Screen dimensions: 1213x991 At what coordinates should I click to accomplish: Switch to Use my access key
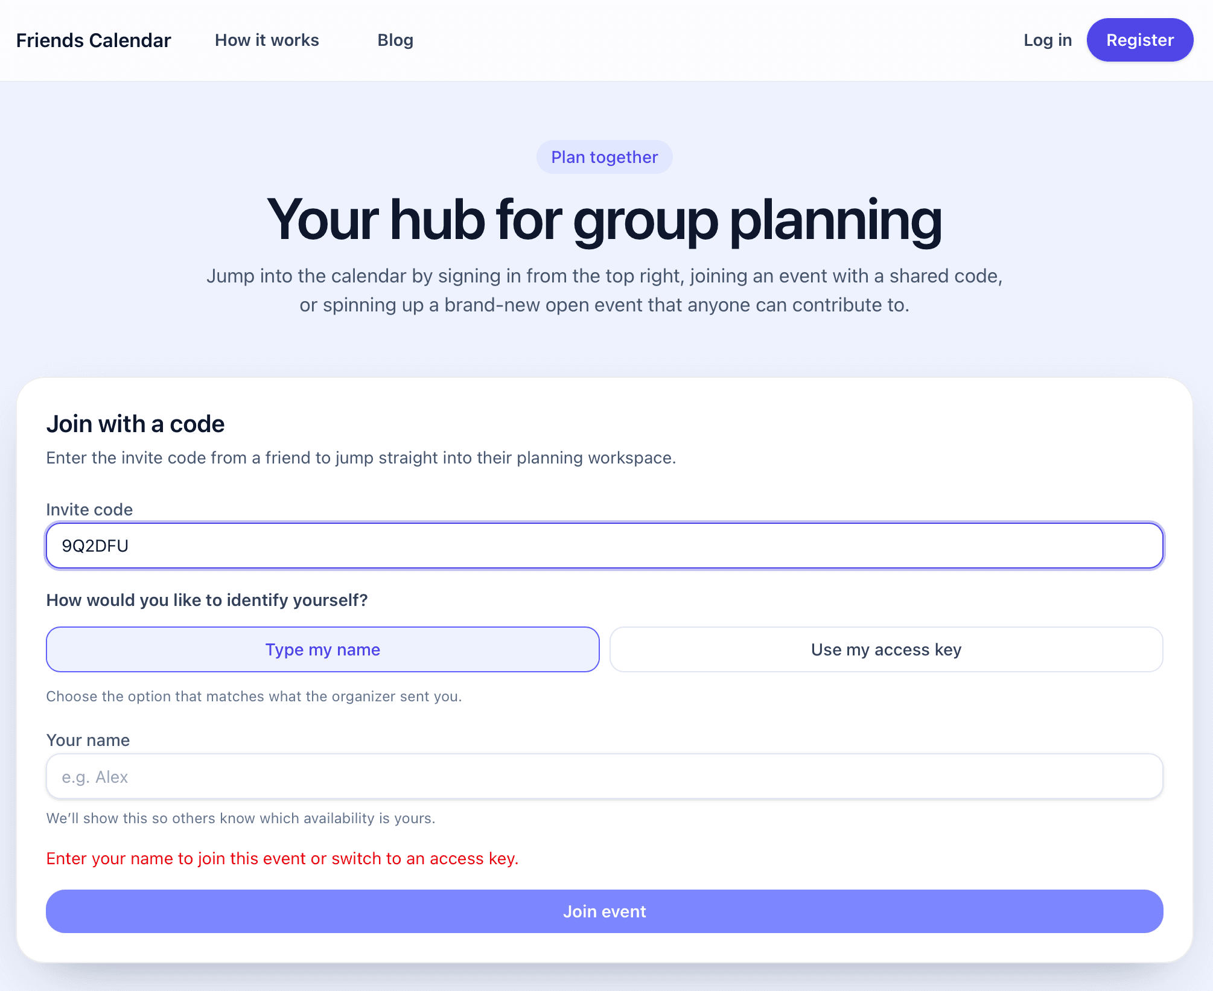click(886, 649)
